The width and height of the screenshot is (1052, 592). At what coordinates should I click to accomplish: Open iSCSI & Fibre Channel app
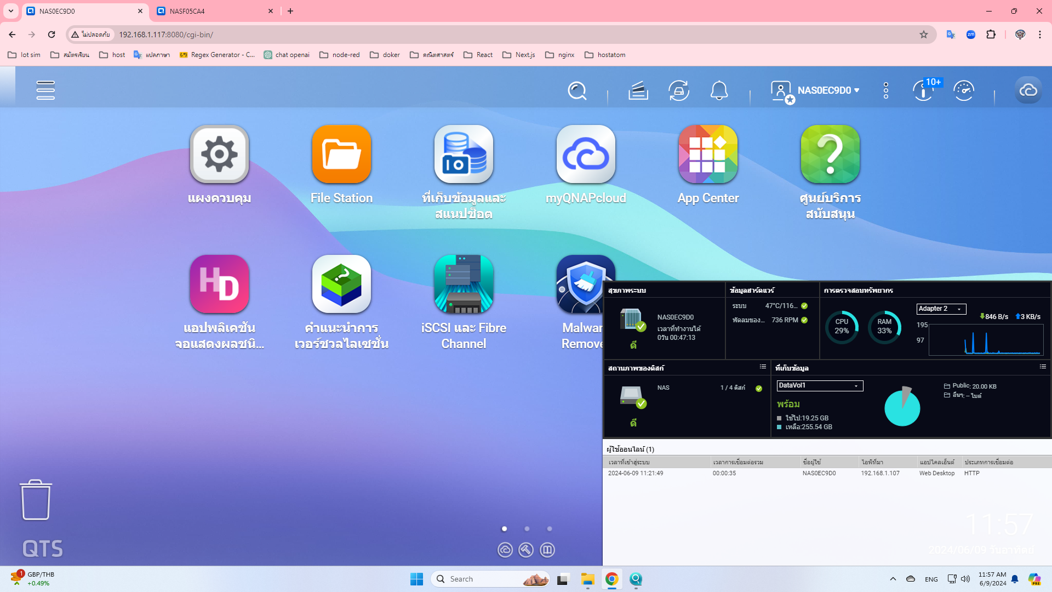(464, 284)
